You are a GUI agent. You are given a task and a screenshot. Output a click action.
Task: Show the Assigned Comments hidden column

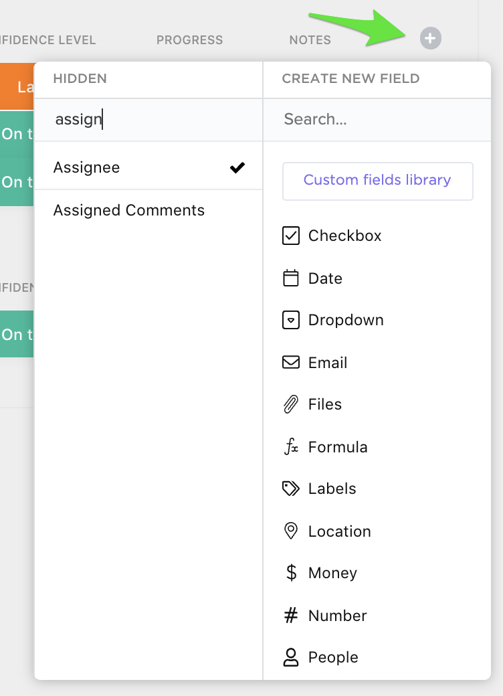pos(129,210)
